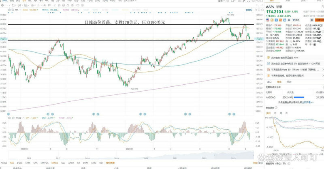Open DIF value dropdown in MACD
The height and width of the screenshot is (169, 324).
(x=37, y=118)
